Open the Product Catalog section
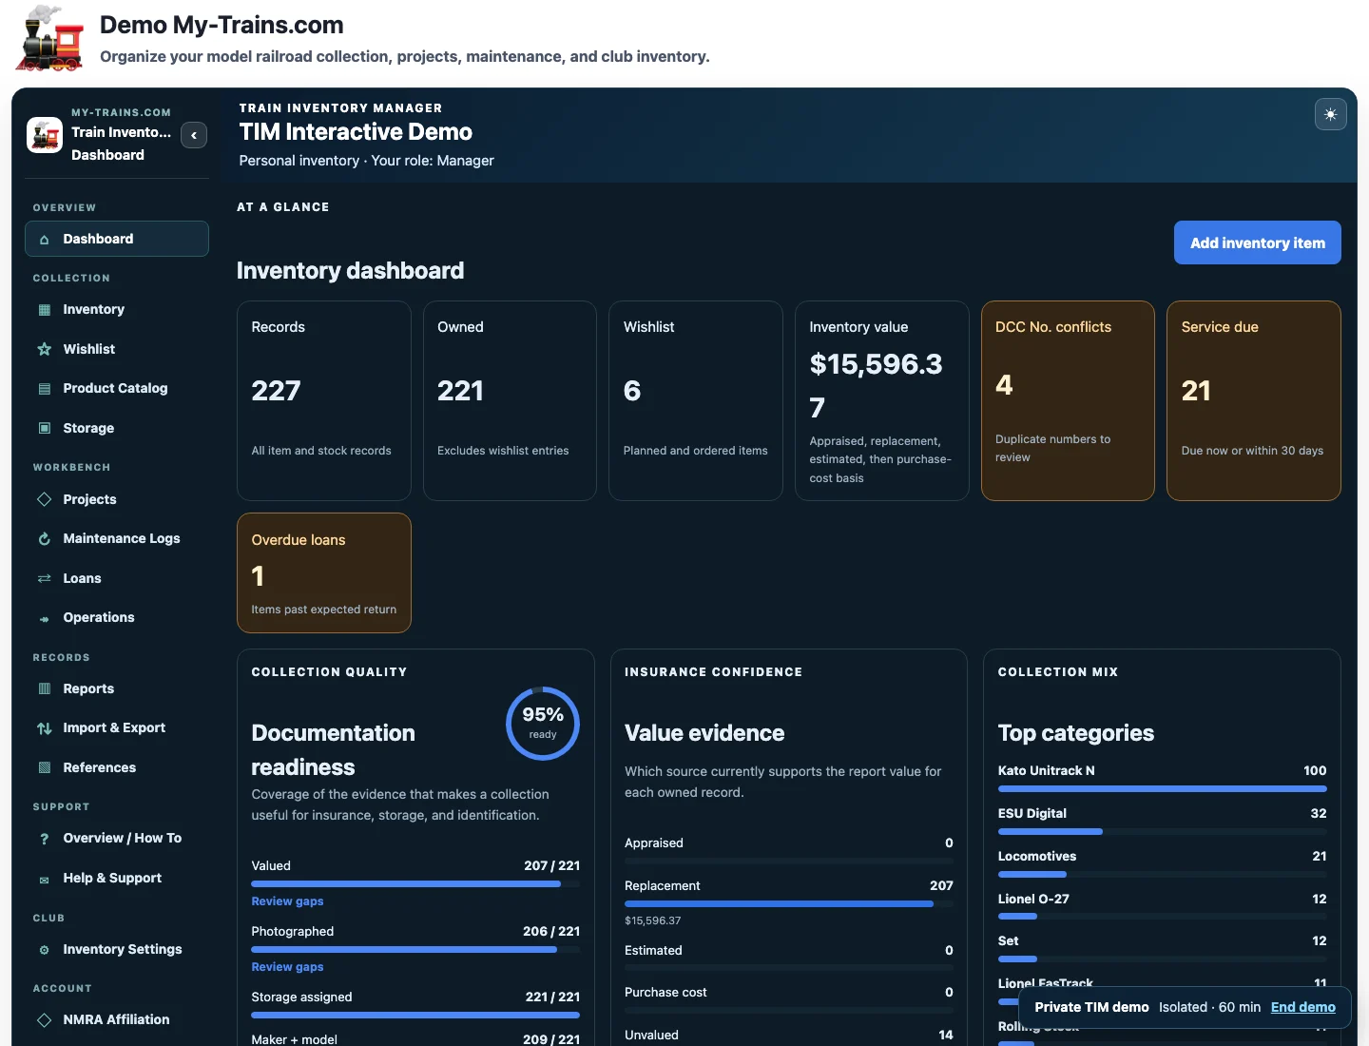1369x1046 pixels. click(117, 388)
